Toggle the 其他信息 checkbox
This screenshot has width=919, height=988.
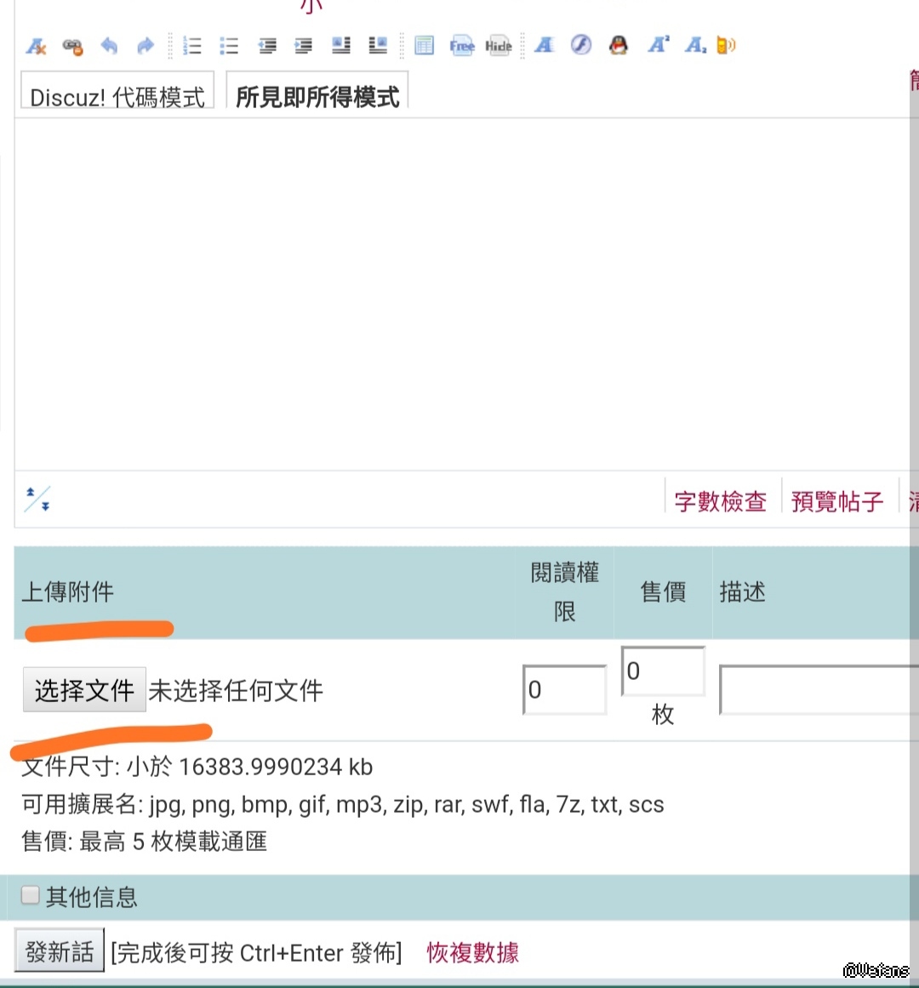pos(30,895)
